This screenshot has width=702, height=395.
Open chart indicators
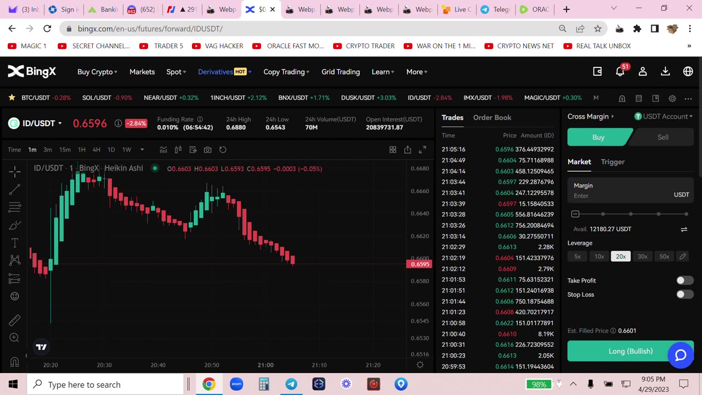tap(163, 150)
